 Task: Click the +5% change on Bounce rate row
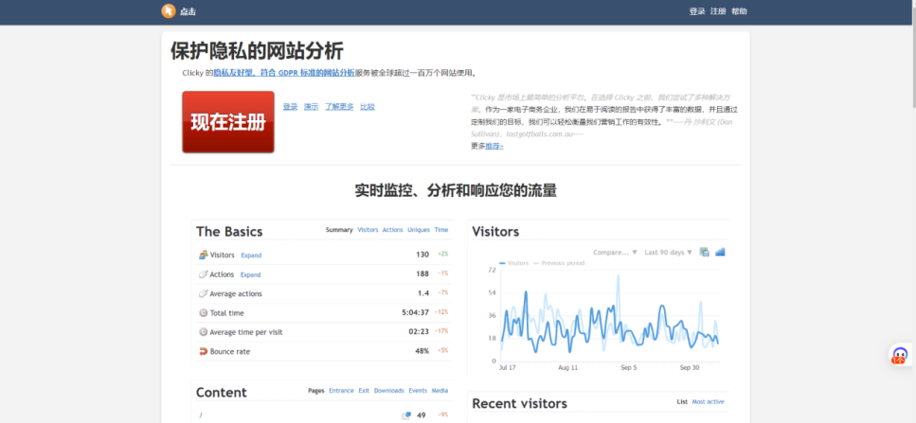click(x=442, y=351)
